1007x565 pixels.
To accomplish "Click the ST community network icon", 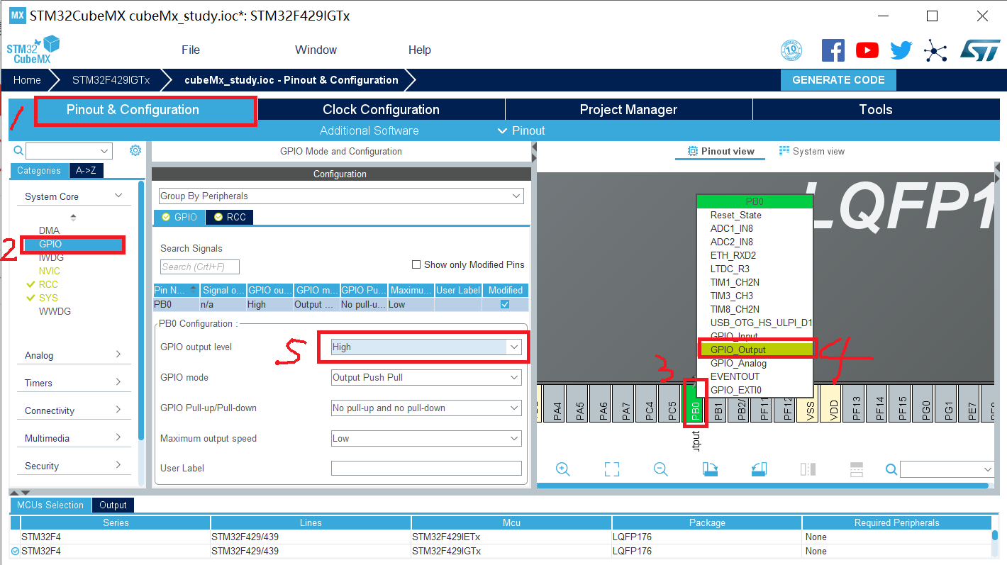I will click(935, 50).
